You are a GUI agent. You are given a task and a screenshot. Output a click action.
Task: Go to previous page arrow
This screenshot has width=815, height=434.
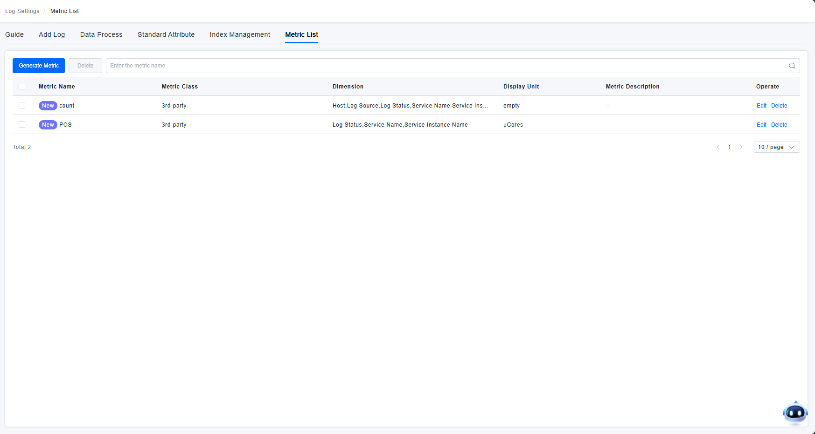click(718, 147)
